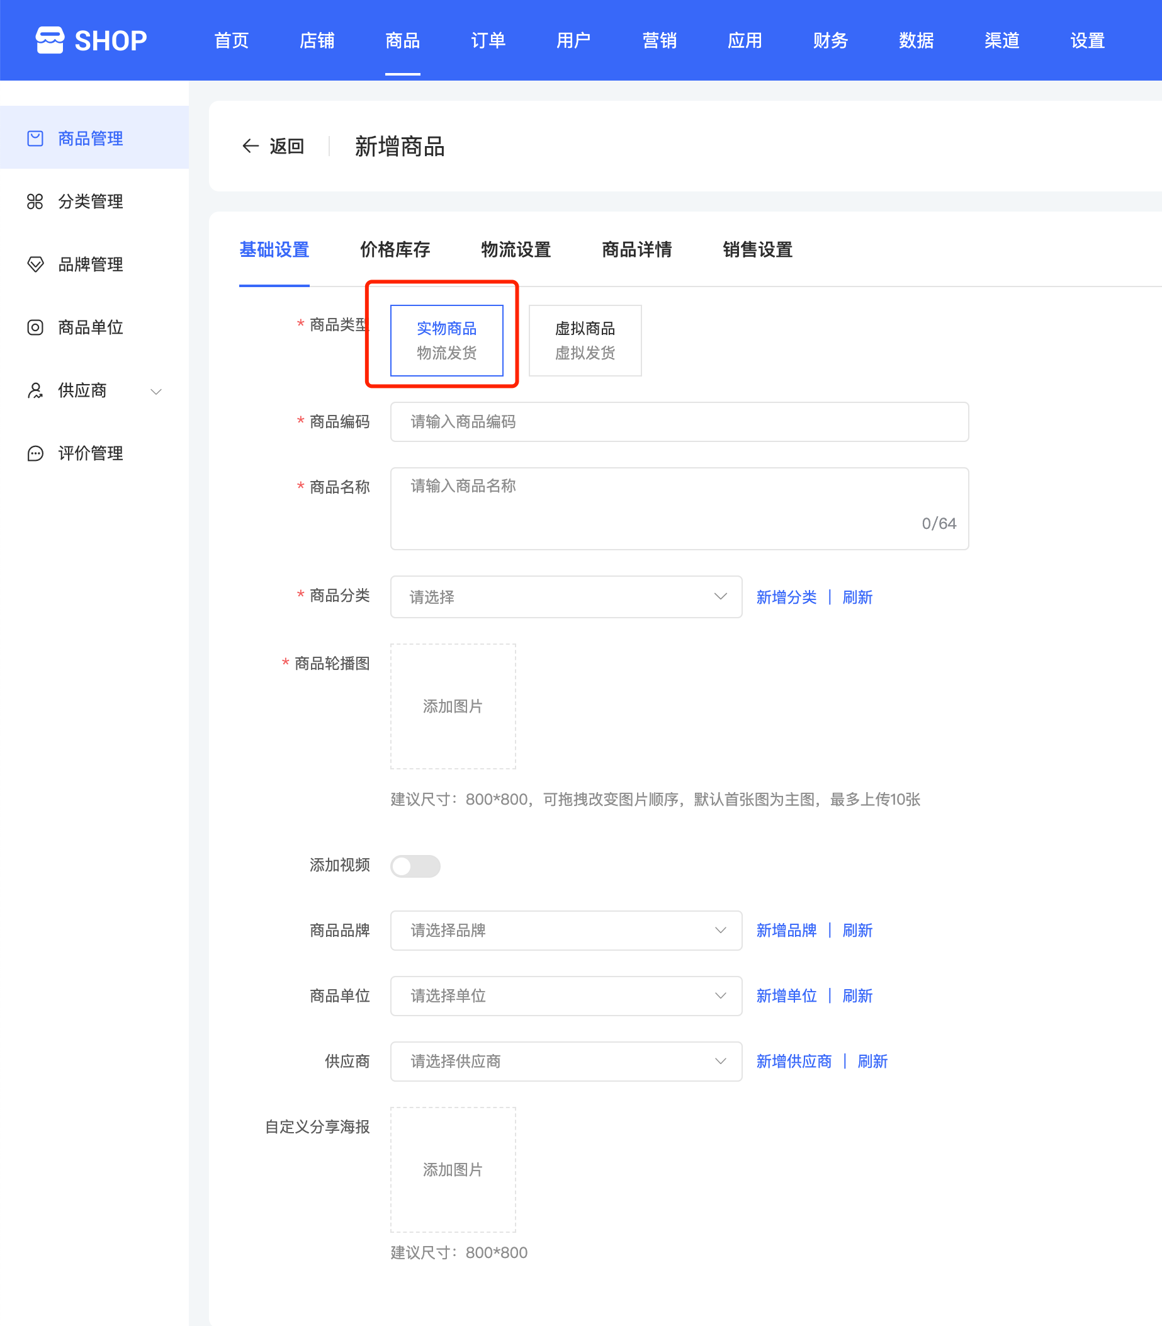1162x1326 pixels.
Task: Click 刷新 next to 新增供应商
Action: click(872, 1062)
